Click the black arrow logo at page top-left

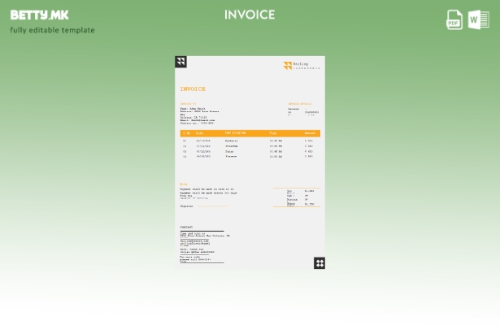[x=180, y=62]
